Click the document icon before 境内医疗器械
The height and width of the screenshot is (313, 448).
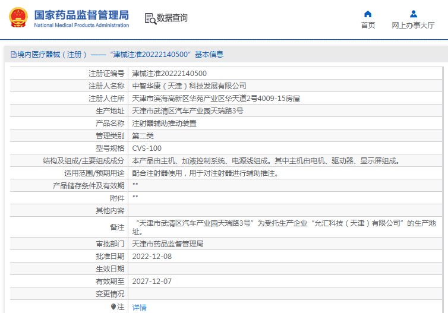tap(13, 55)
